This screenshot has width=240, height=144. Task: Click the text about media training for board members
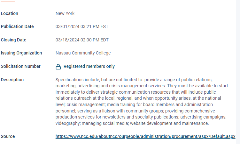point(134,104)
